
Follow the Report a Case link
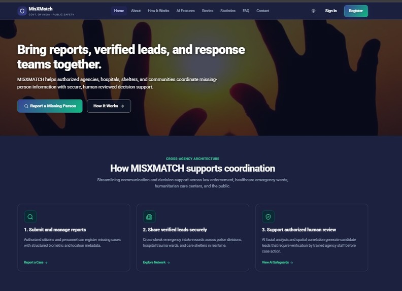(36, 262)
